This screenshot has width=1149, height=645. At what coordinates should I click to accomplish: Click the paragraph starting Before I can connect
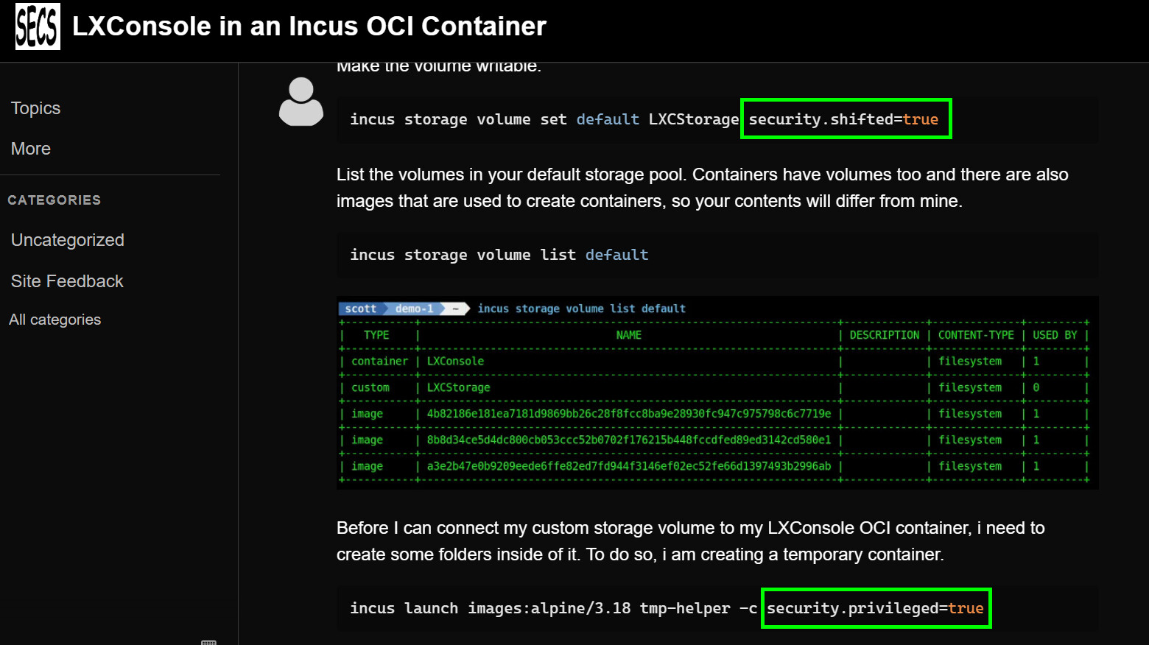(x=691, y=541)
